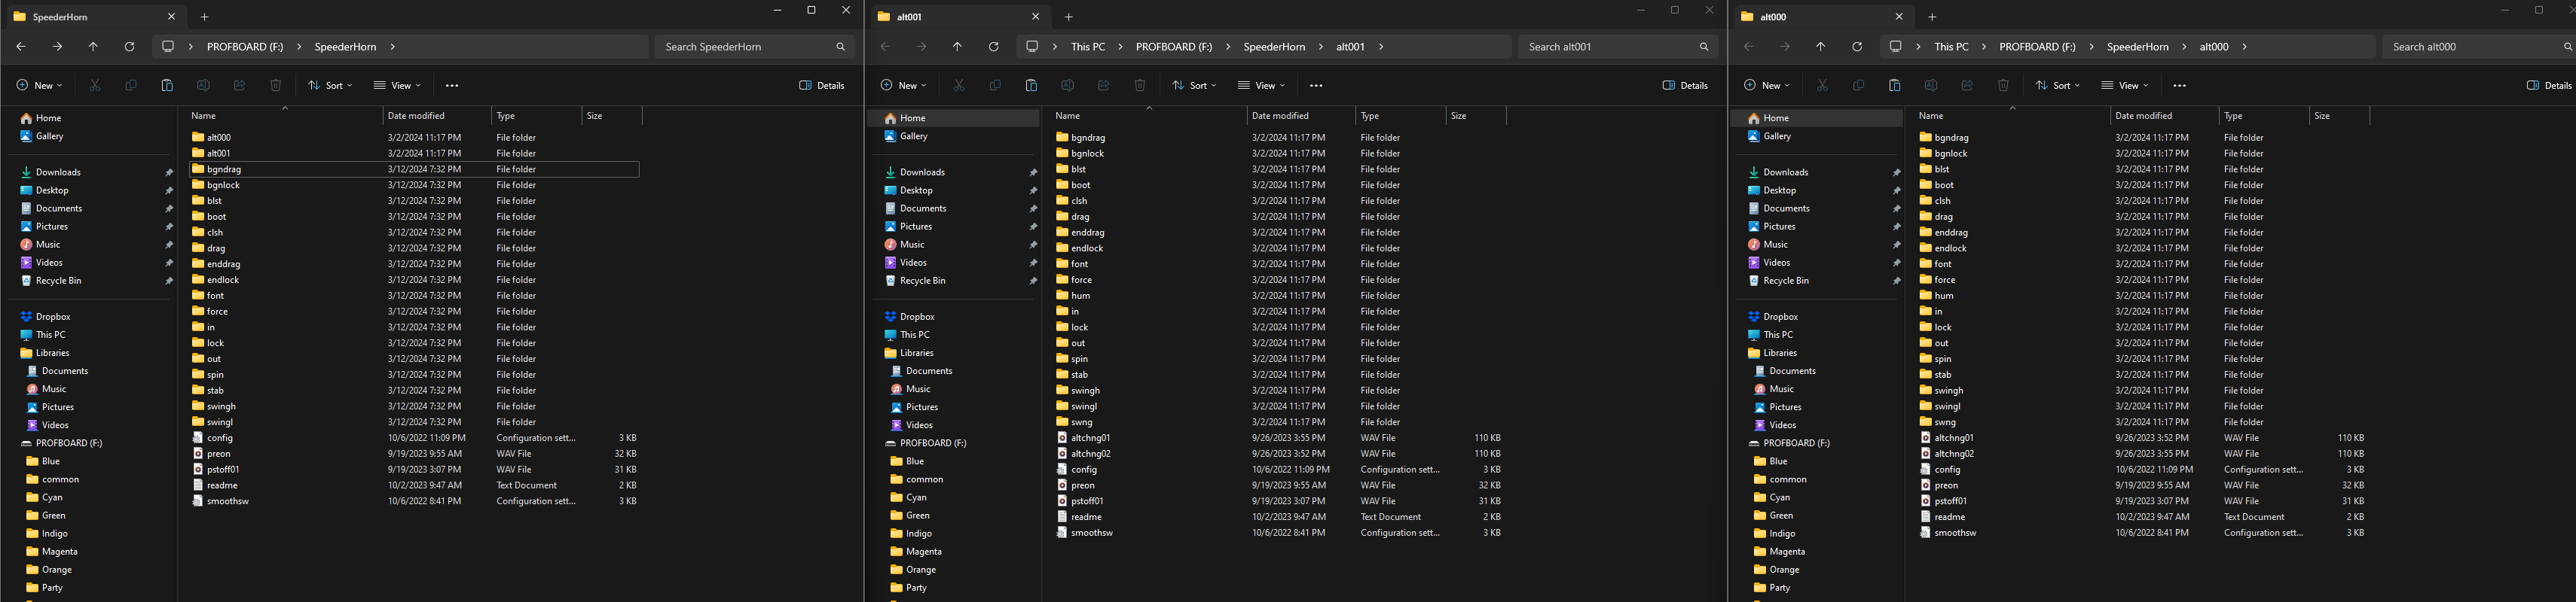Open the altchng02 WAV file in alt001
Screen dimensions: 2576x602
coord(1090,453)
